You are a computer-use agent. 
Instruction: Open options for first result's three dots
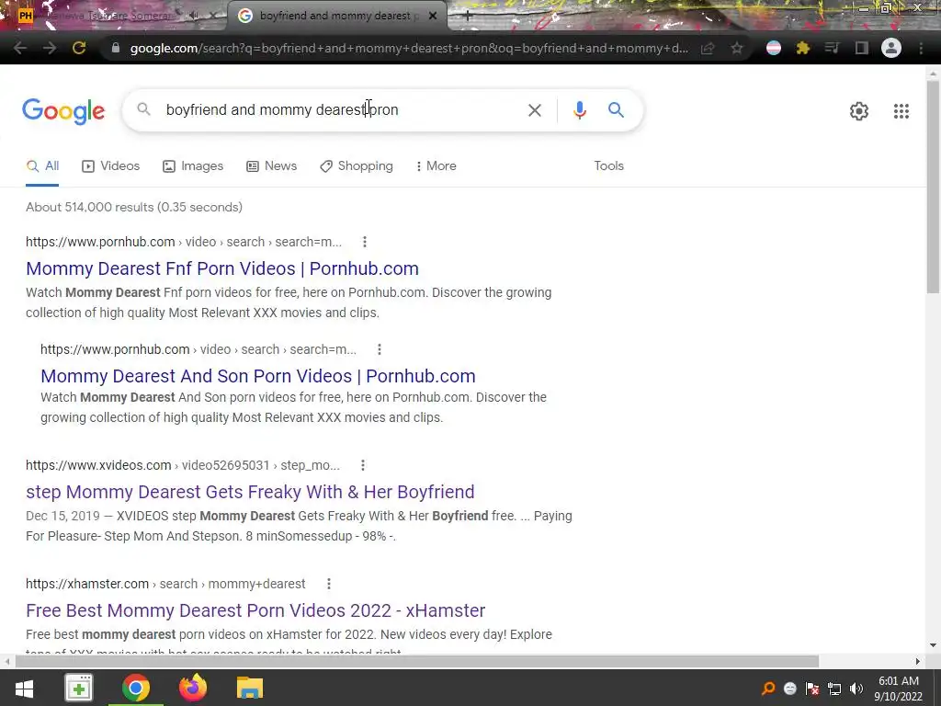click(364, 242)
